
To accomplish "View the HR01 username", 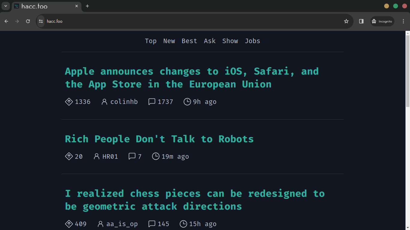I will 110,156.
